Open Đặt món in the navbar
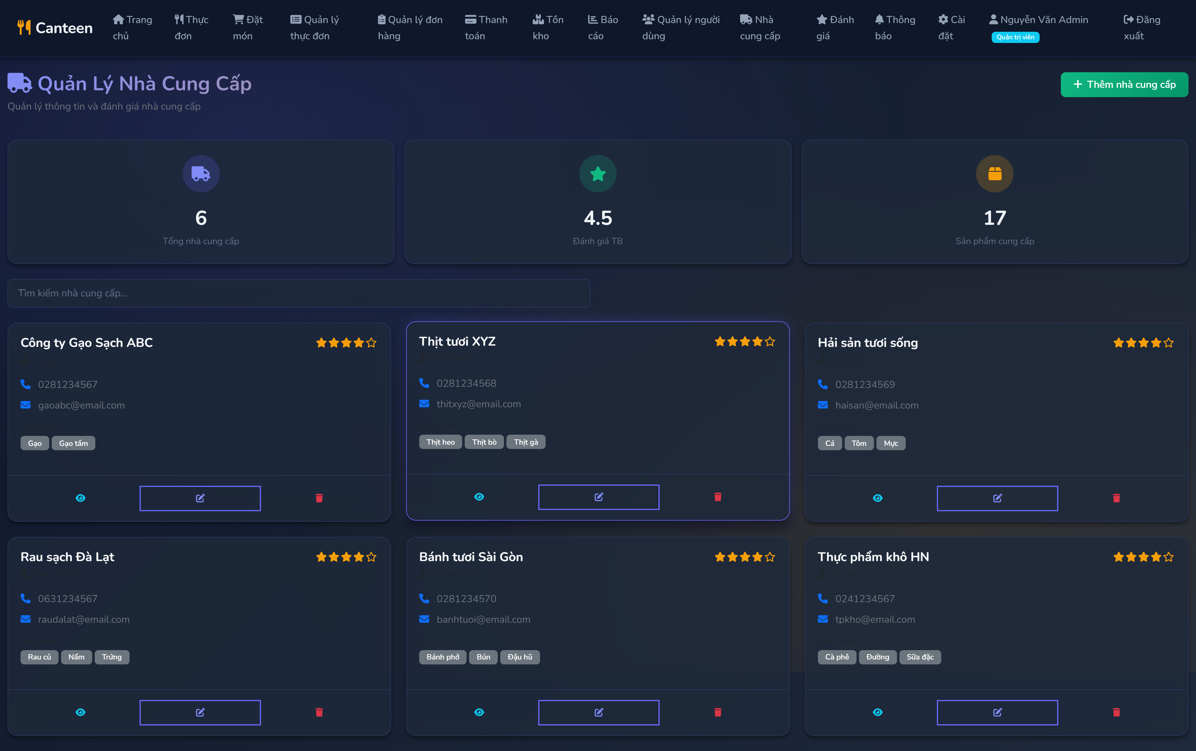Screen dimensions: 1196x751 tap(248, 28)
